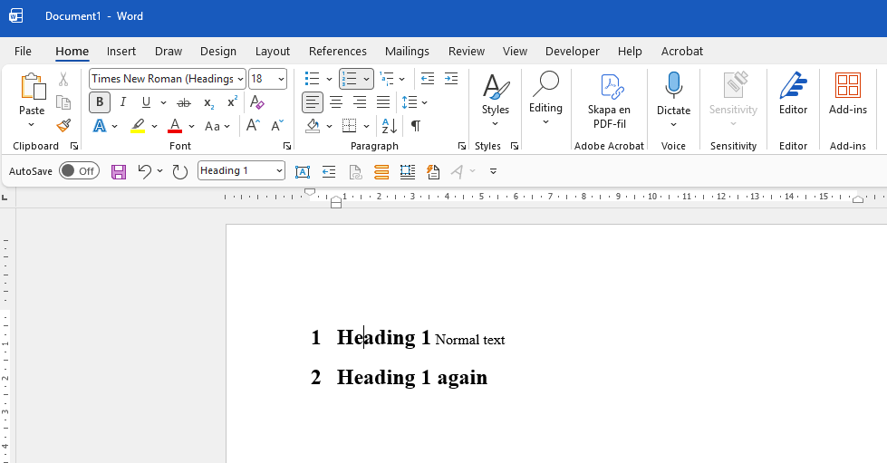Redo the last action
Screen dimensions: 887x463
[180, 171]
